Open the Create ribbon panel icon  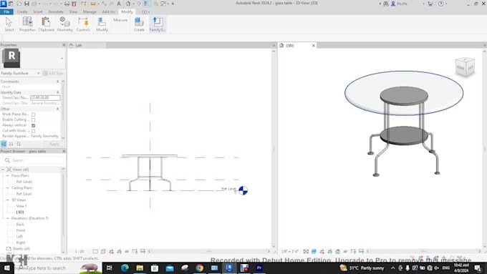coord(139,24)
